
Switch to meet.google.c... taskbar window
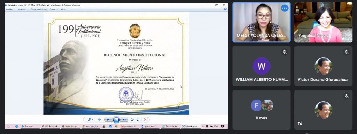click(x=91, y=126)
